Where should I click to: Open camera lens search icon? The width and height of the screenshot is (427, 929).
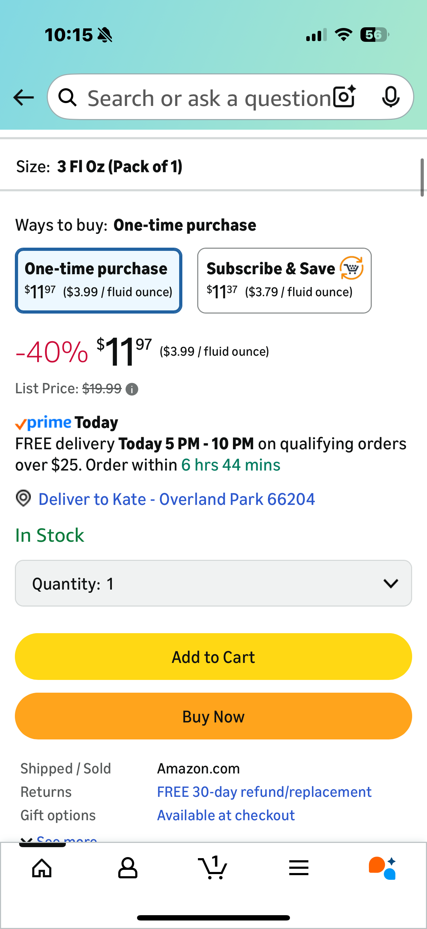click(x=344, y=97)
